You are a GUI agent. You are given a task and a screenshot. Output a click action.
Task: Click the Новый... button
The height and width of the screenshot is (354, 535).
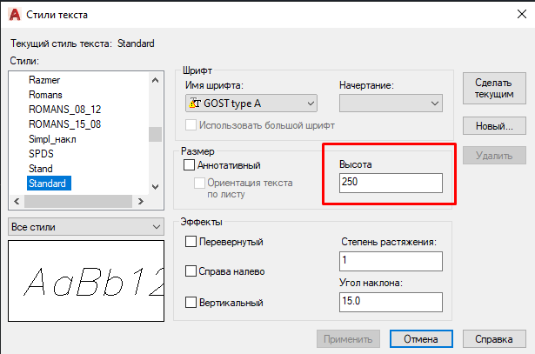pos(494,126)
